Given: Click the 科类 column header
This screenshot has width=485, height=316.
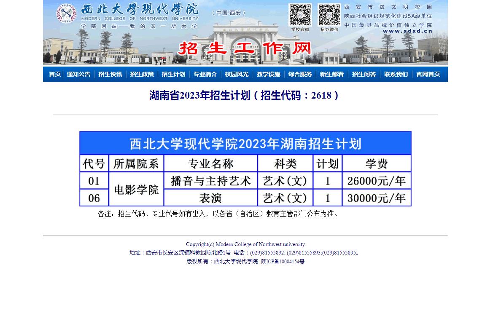Looking at the screenshot, I should pyautogui.click(x=285, y=163).
